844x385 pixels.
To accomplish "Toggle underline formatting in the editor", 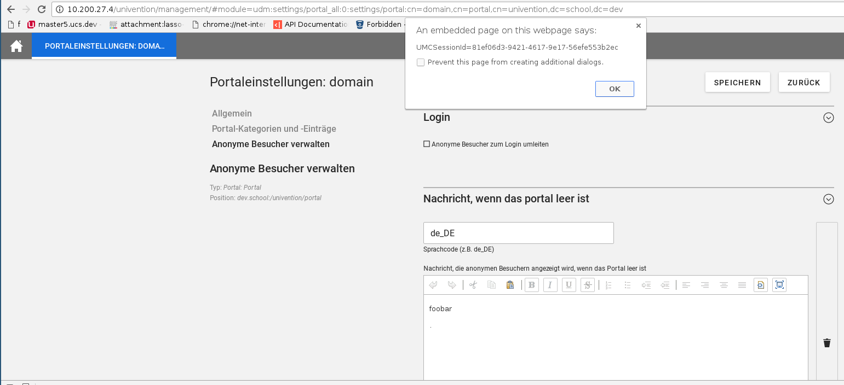I will point(569,285).
